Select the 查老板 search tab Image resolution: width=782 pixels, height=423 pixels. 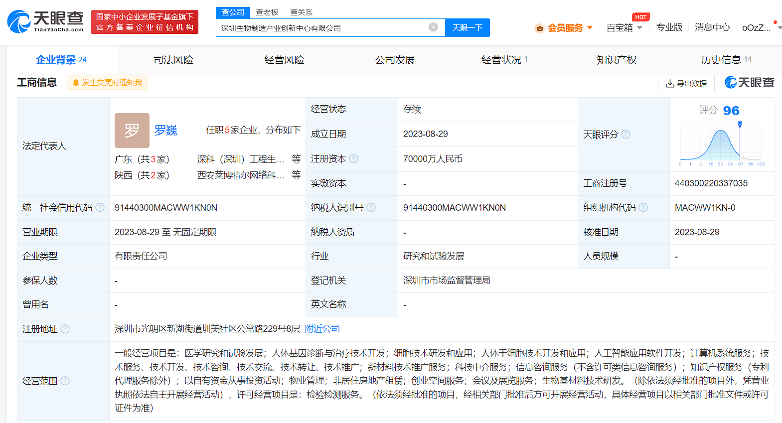pos(267,12)
